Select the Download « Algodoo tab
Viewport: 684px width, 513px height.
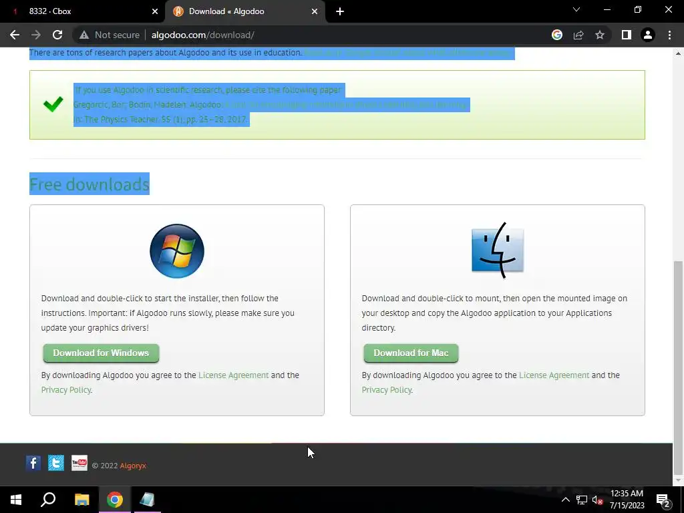pos(244,11)
